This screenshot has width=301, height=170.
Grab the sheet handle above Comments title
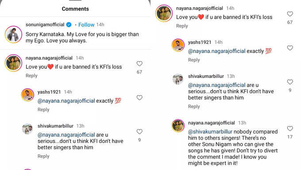[x=75, y=0]
